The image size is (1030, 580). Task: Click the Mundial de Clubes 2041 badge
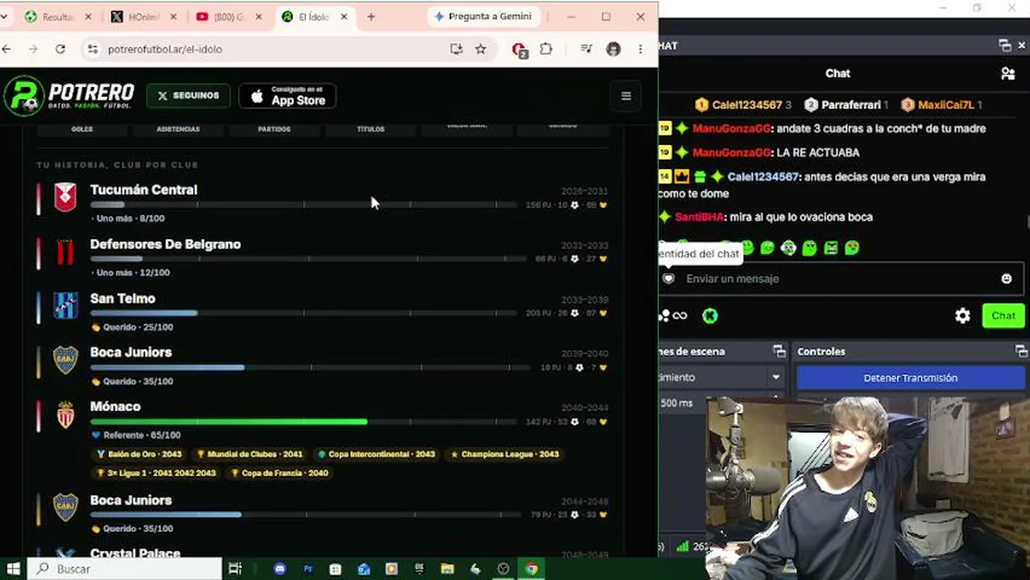pos(249,454)
